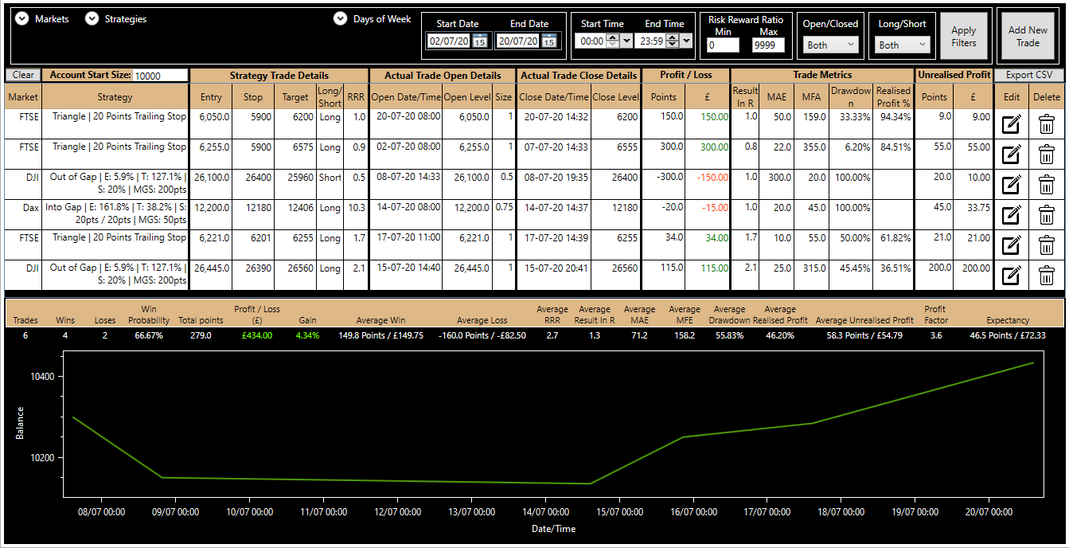Click the Clear button
Screen dimensions: 1069x548
coord(23,75)
